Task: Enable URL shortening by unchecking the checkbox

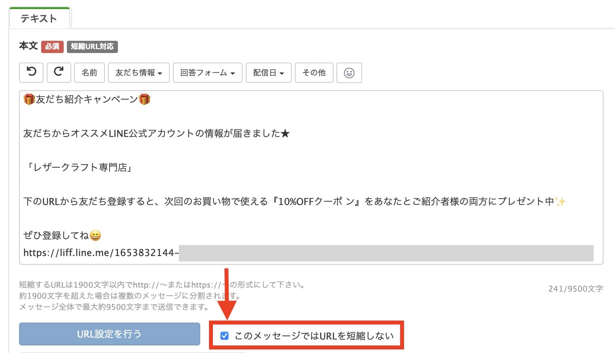Action: point(225,335)
